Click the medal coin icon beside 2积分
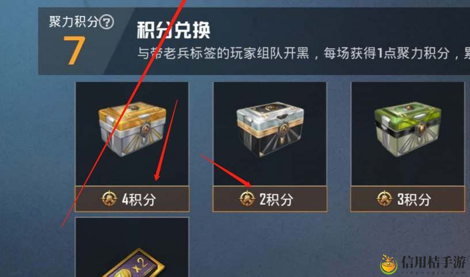470x277 pixels. click(247, 198)
